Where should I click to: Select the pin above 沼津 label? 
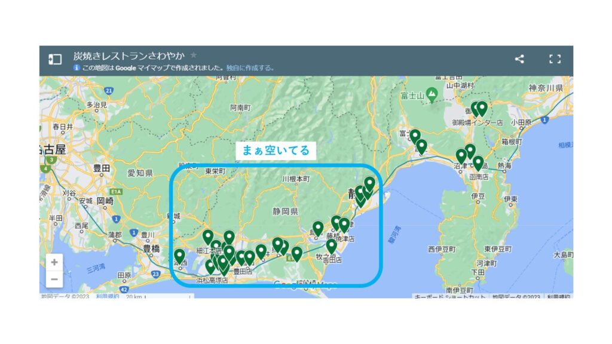(x=461, y=156)
